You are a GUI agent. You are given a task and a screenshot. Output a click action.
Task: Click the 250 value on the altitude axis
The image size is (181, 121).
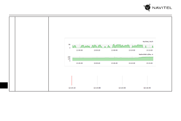(69, 57)
